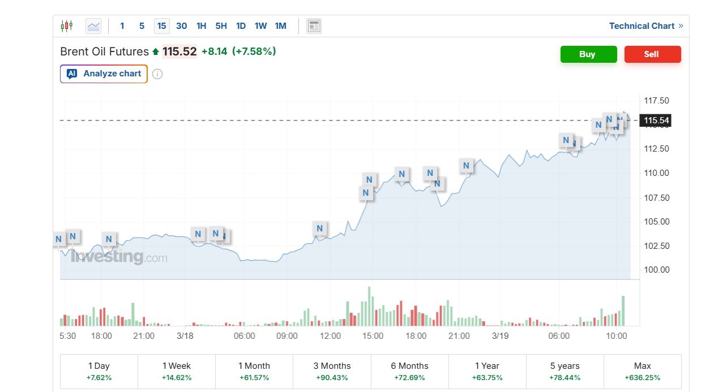The image size is (710, 392).
Task: Open the news table layout icon
Action: click(x=314, y=26)
